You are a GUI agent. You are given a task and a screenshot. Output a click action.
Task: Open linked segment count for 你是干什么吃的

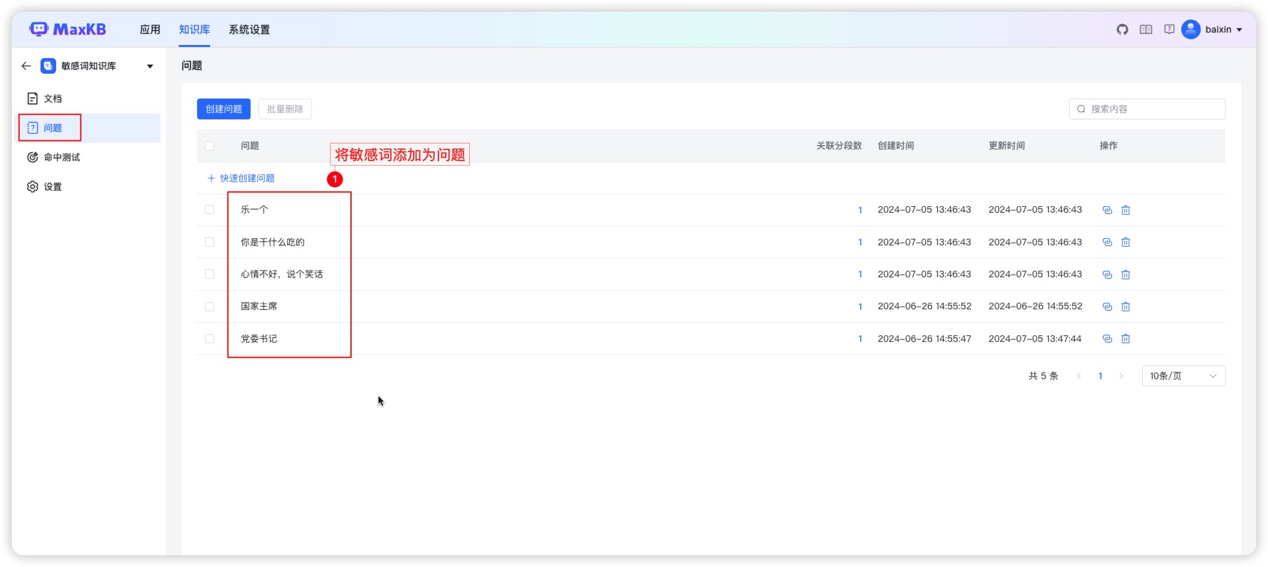(860, 242)
